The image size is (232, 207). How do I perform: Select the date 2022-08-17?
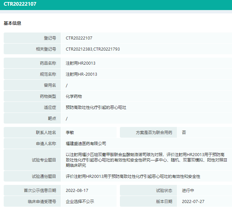(77, 191)
